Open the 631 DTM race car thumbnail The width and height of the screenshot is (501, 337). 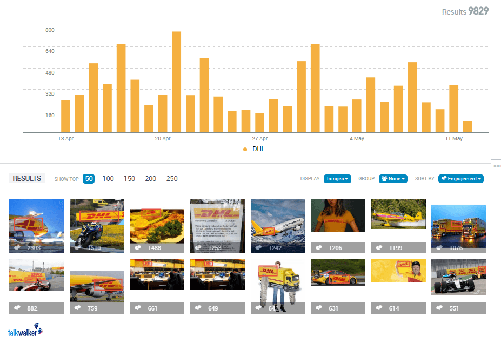pyautogui.click(x=338, y=272)
